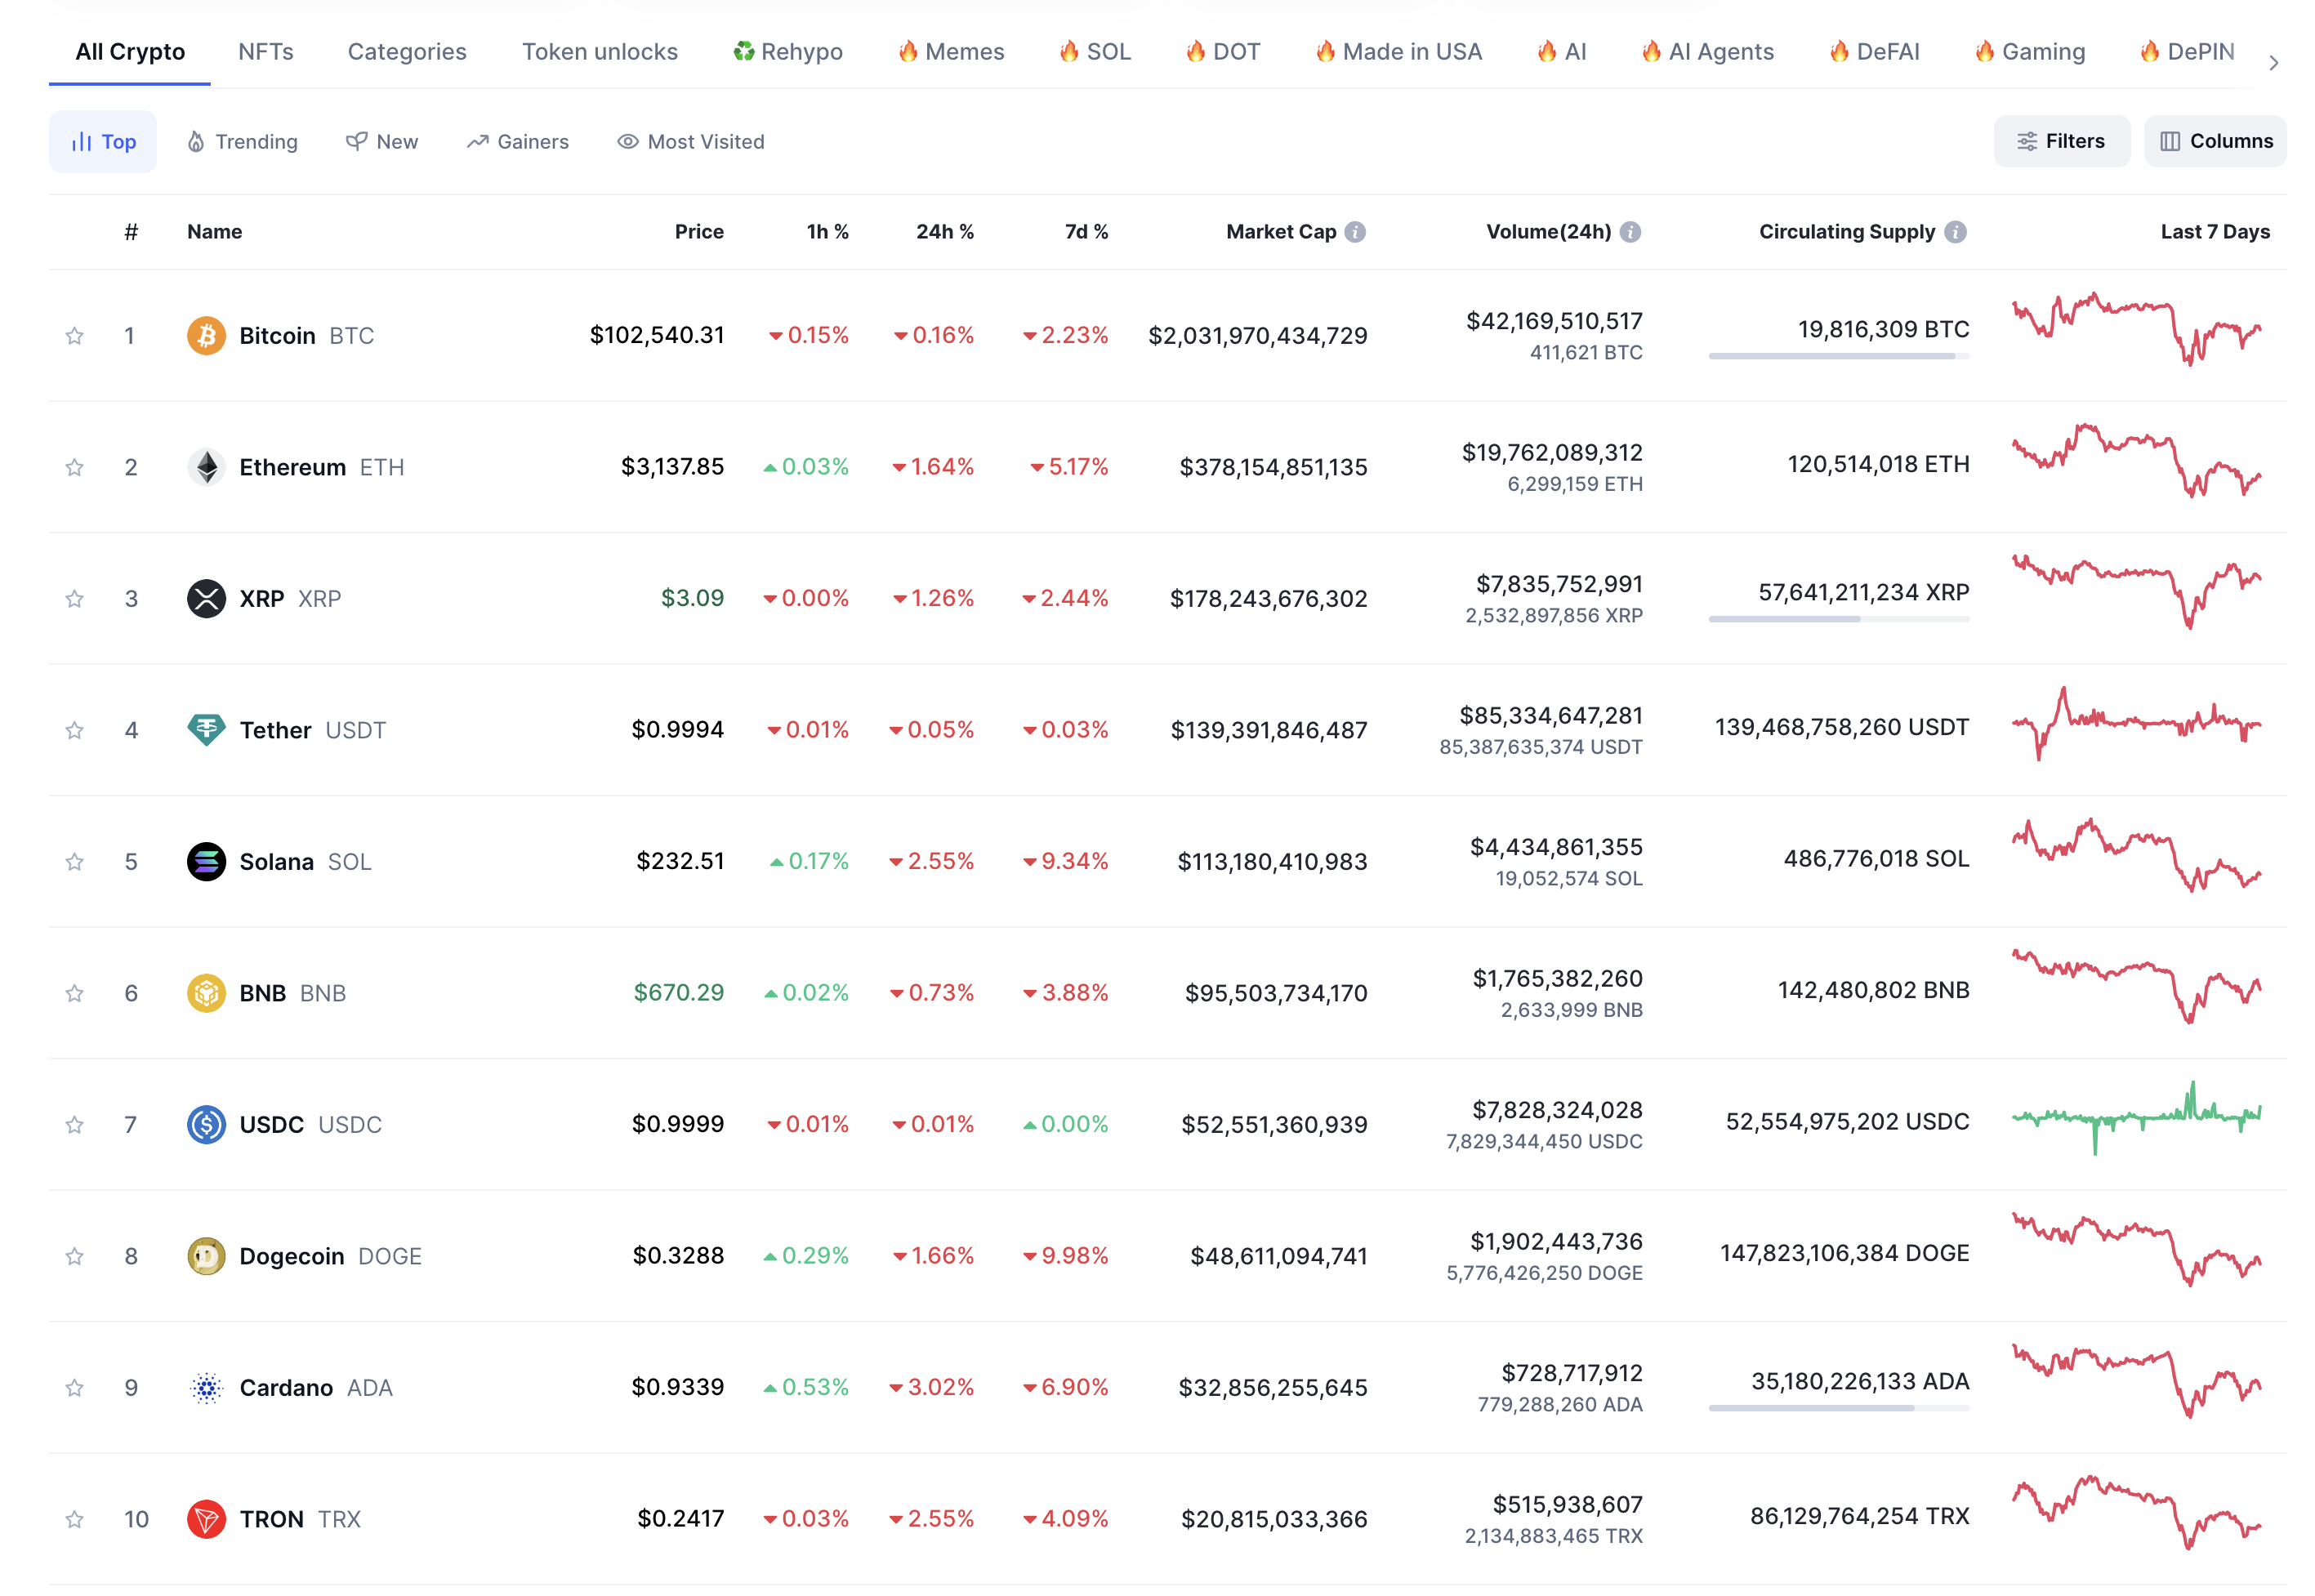Toggle the Tether watchlist star
The height and width of the screenshot is (1596, 2315).
coord(74,730)
